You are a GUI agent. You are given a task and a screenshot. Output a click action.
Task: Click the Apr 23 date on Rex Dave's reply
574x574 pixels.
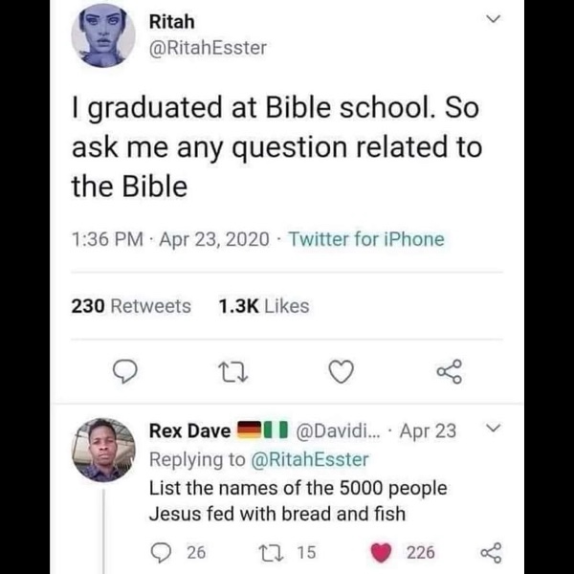pyautogui.click(x=428, y=431)
